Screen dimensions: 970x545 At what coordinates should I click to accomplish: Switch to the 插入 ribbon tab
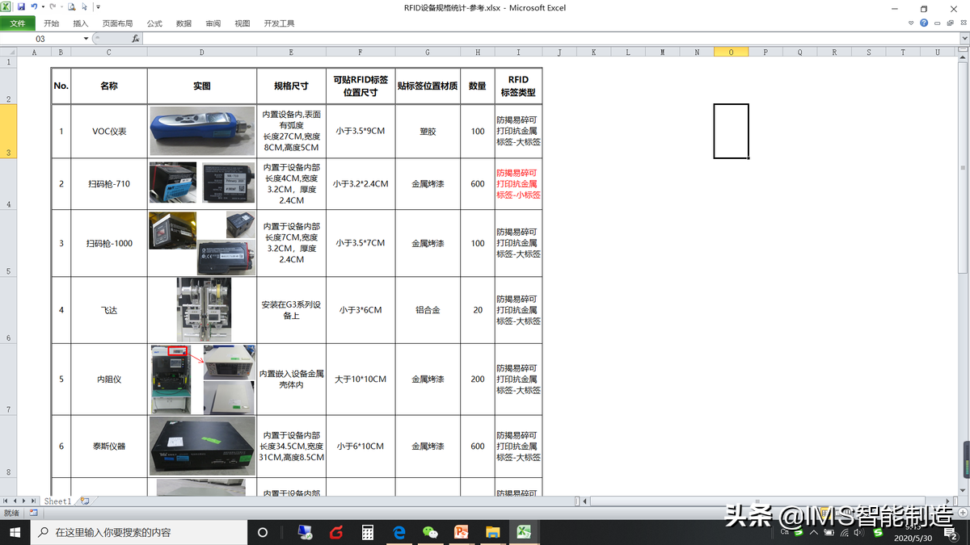pyautogui.click(x=79, y=23)
